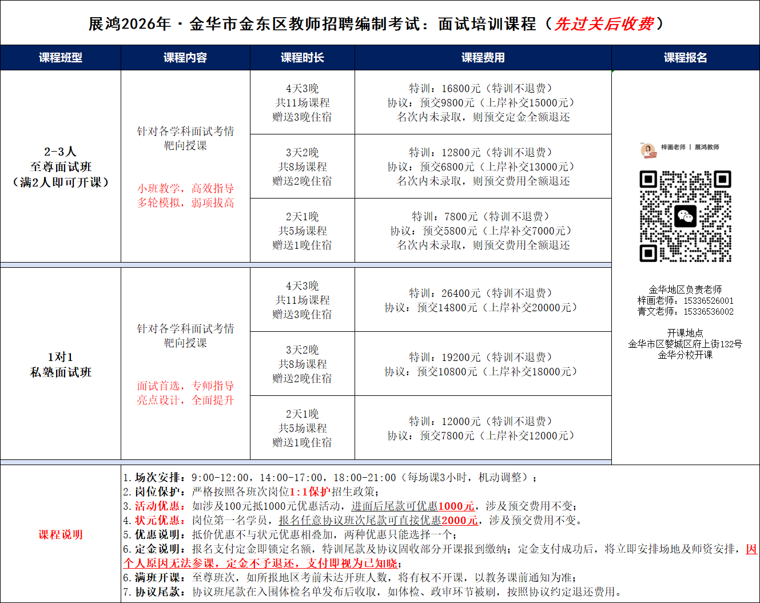Click 青文老师 phone number 15336536002
The width and height of the screenshot is (760, 603).
(708, 312)
